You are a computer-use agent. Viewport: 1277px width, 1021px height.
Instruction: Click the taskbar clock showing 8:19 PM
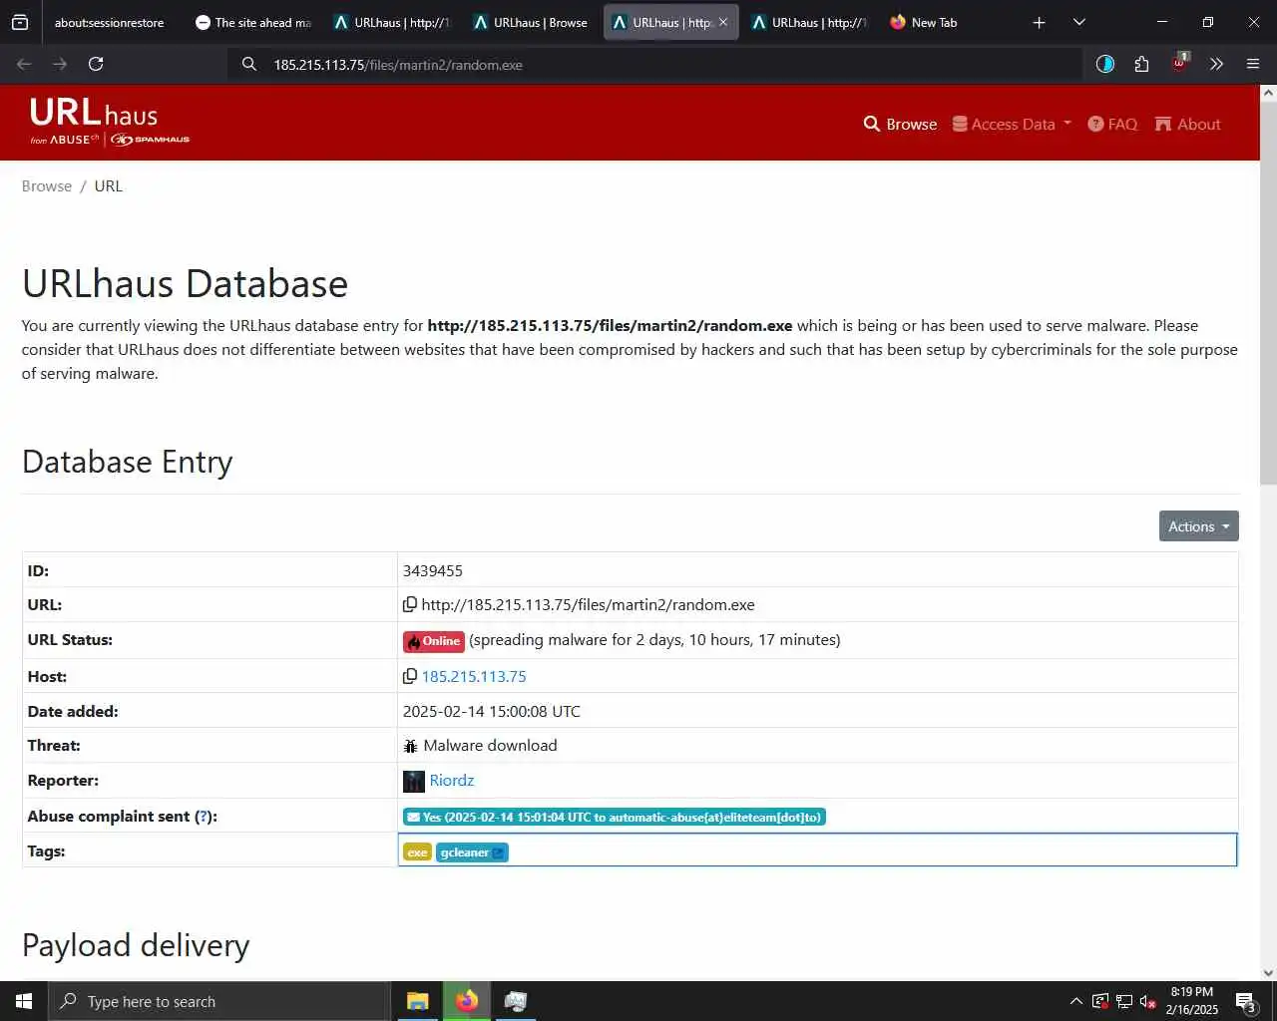pyautogui.click(x=1192, y=1001)
